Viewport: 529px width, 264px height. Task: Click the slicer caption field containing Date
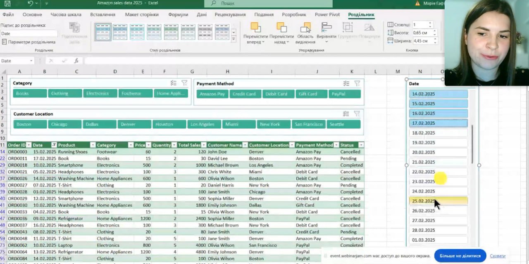point(29,34)
